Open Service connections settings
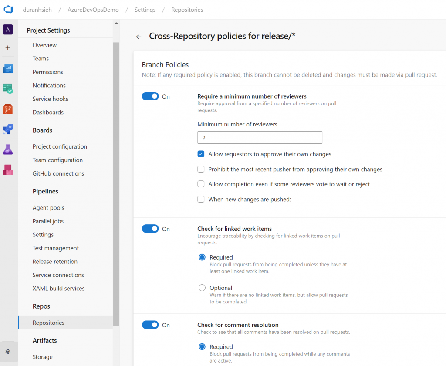 click(58, 275)
